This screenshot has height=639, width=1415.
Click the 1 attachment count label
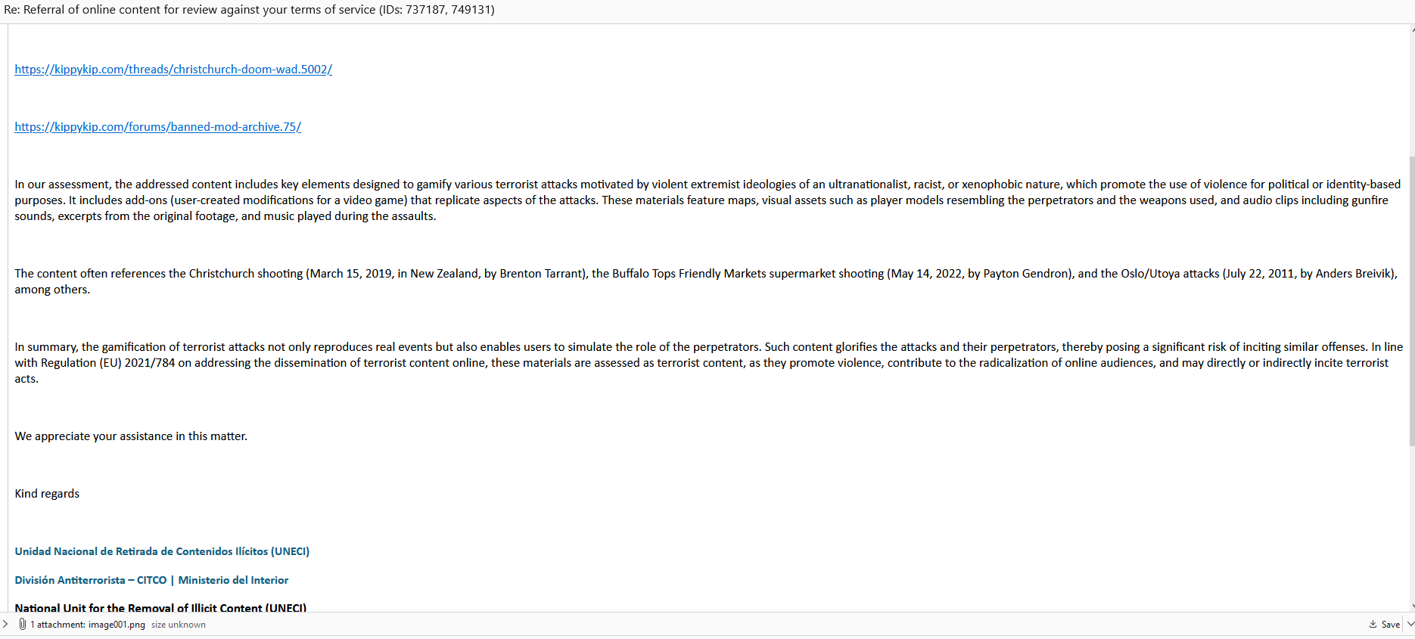coord(58,625)
